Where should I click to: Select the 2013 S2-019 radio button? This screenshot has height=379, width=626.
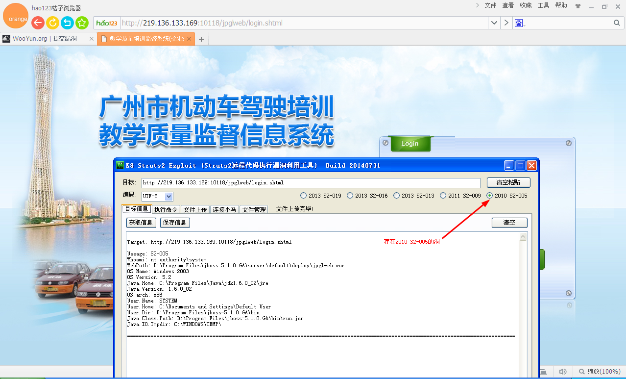[303, 196]
